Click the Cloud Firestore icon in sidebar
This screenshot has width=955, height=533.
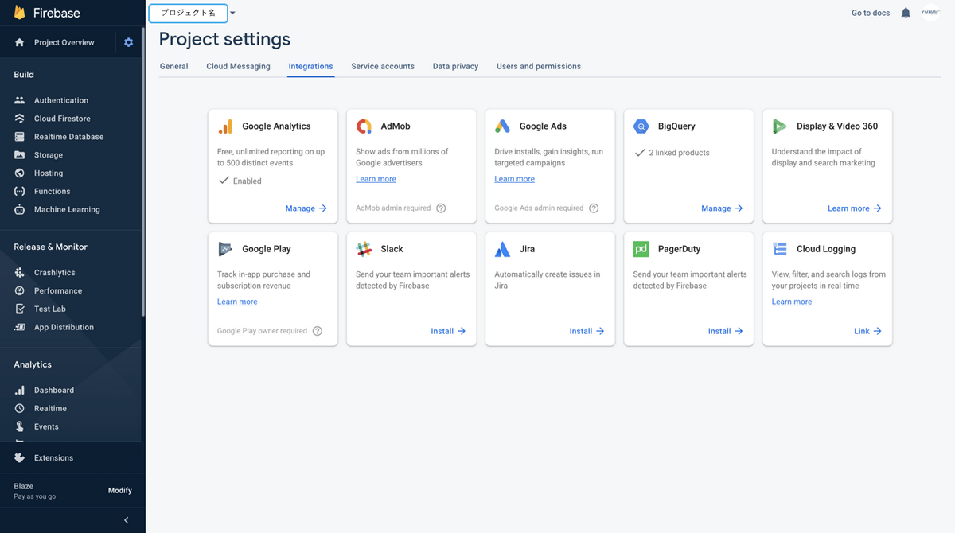point(20,119)
